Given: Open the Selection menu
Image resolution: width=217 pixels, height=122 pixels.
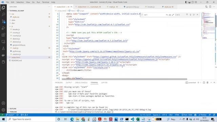Looking at the screenshot, I should click(20, 2).
